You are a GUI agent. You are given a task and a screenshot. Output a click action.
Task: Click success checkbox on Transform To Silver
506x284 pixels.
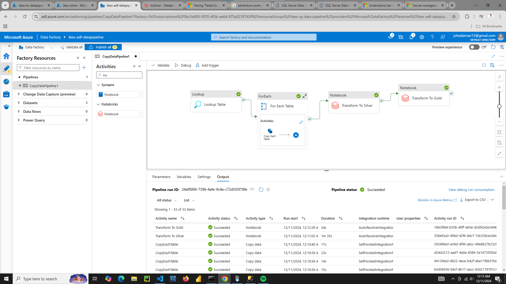tap(381, 101)
